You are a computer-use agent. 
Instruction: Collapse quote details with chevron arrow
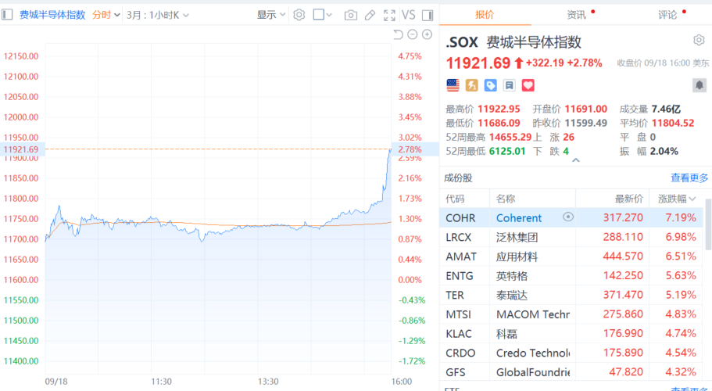coord(576,160)
